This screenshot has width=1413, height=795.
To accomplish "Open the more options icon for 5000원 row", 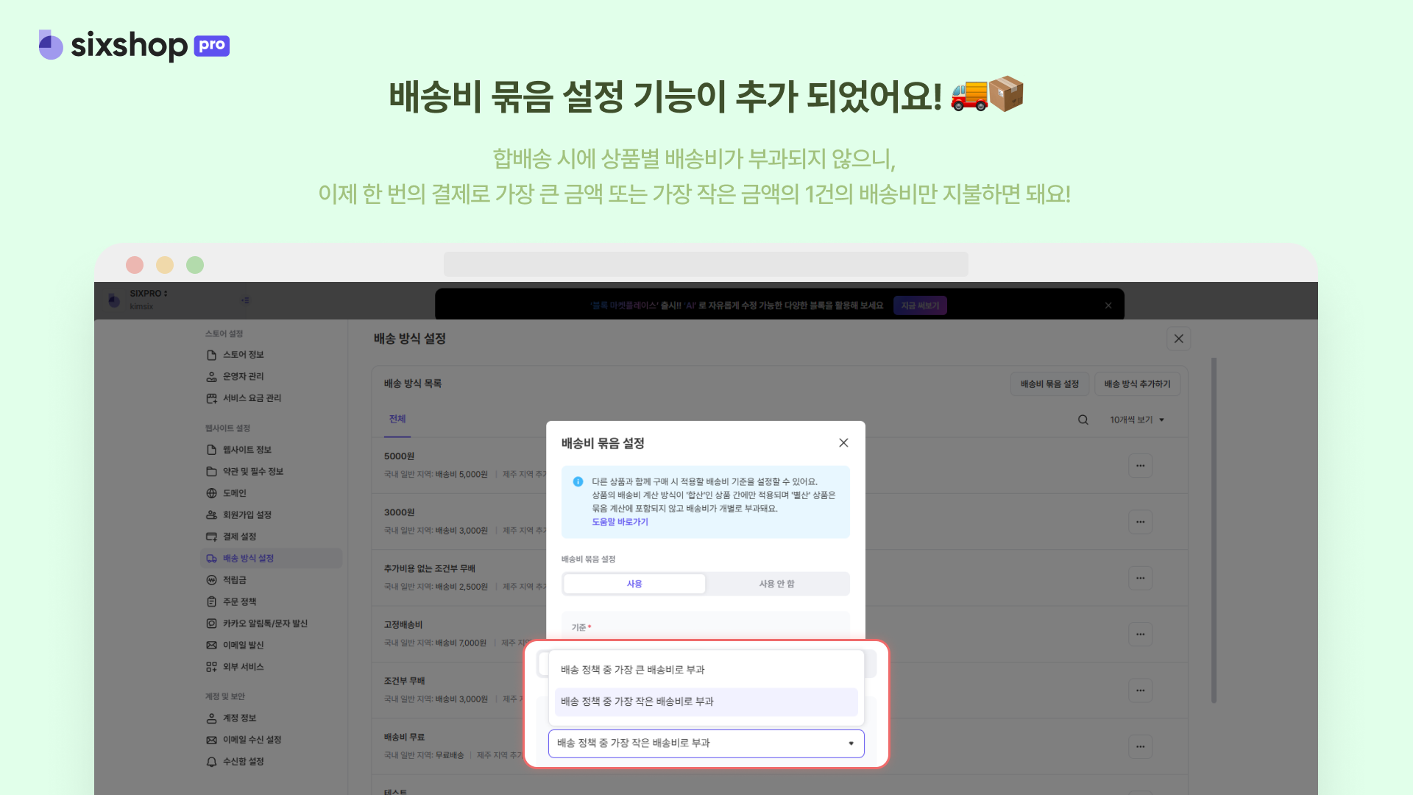I will [1140, 466].
